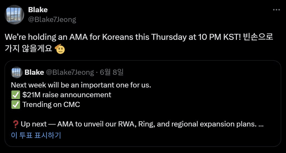Click the line "Next week will be an important one"
Image resolution: width=286 pixels, height=153 pixels.
81,85
